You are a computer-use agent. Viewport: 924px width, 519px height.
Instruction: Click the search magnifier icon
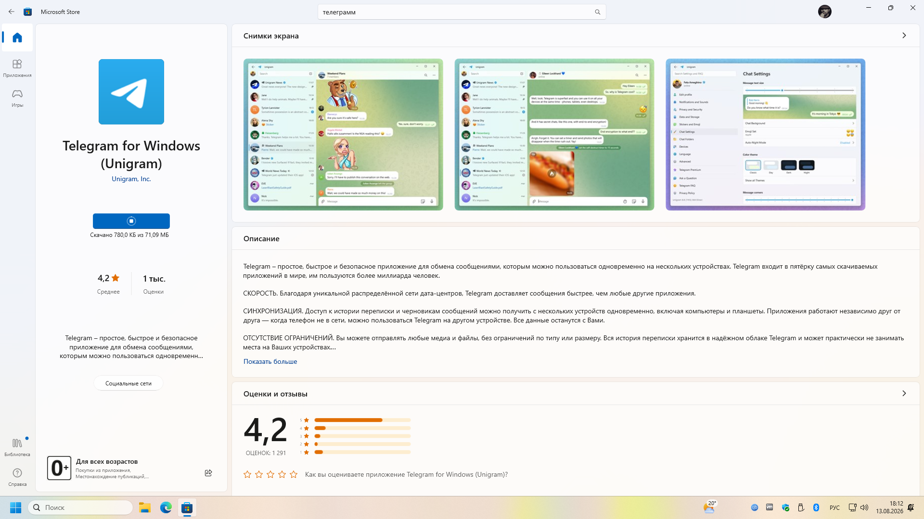[x=597, y=12]
